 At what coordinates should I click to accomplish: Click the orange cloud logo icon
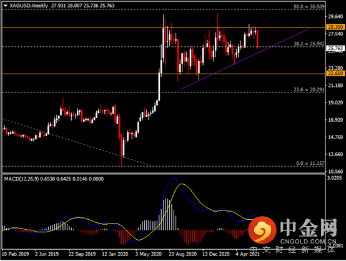click(x=262, y=230)
